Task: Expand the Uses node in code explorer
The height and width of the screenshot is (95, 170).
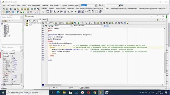Action: click(x=25, y=25)
